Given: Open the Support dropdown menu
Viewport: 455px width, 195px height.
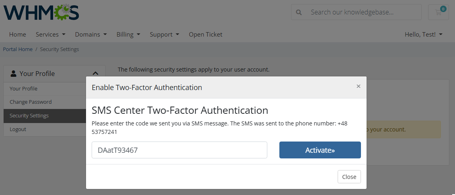Looking at the screenshot, I should click(x=164, y=35).
